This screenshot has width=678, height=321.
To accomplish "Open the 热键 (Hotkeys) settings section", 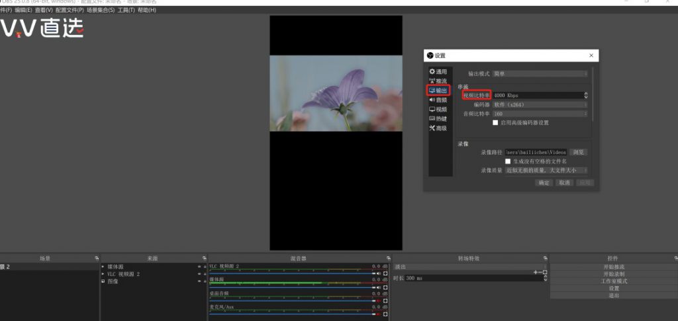I will click(438, 118).
